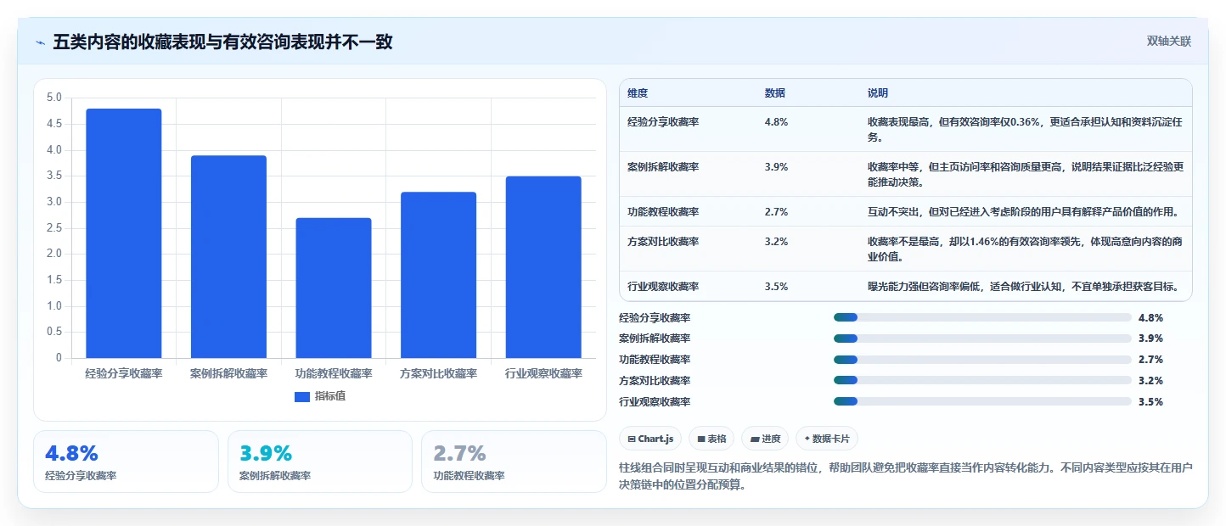Click the 4.8% cell in the table
The width and height of the screenshot is (1226, 526).
[x=776, y=122]
